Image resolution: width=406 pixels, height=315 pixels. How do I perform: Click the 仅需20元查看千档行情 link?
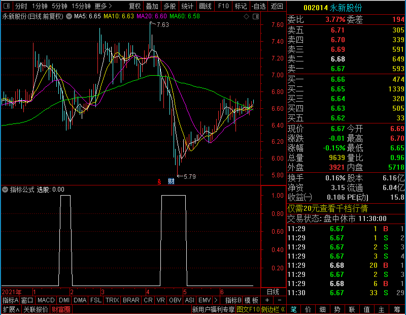point(327,208)
